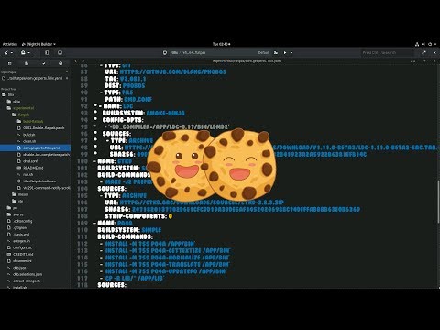440x330 pixels.
Task: Open the run options dropdown arrow
Action: click(291, 53)
